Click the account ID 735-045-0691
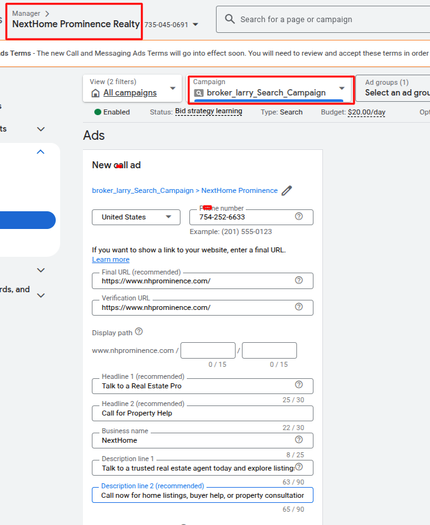The width and height of the screenshot is (430, 525). 166,25
